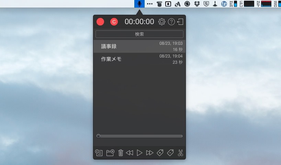Select the 議事録 recording
Viewport: 281px width, 165px height.
click(x=139, y=47)
